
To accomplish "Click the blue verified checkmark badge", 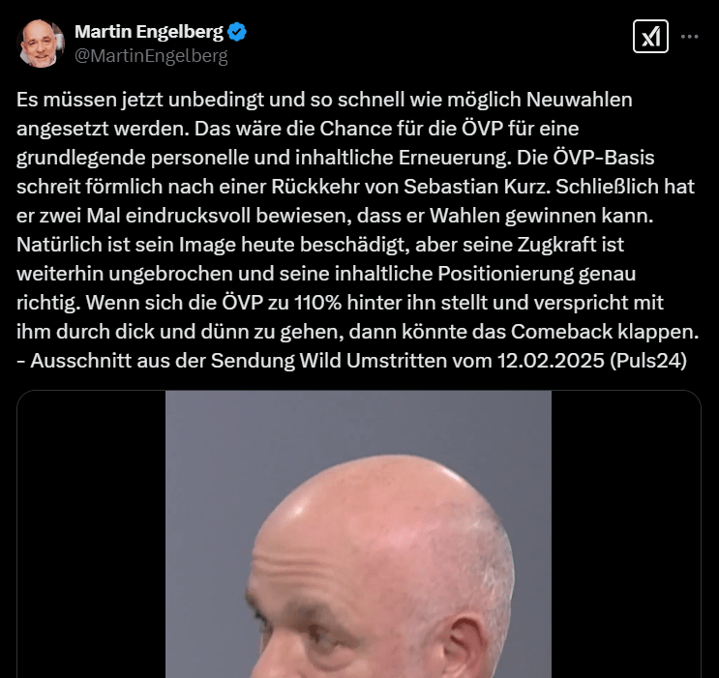I will coord(237,32).
